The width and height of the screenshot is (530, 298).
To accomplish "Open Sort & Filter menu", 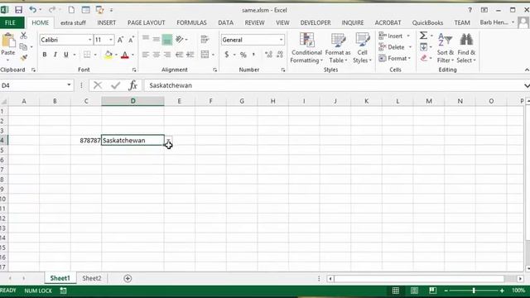I will pos(446,48).
